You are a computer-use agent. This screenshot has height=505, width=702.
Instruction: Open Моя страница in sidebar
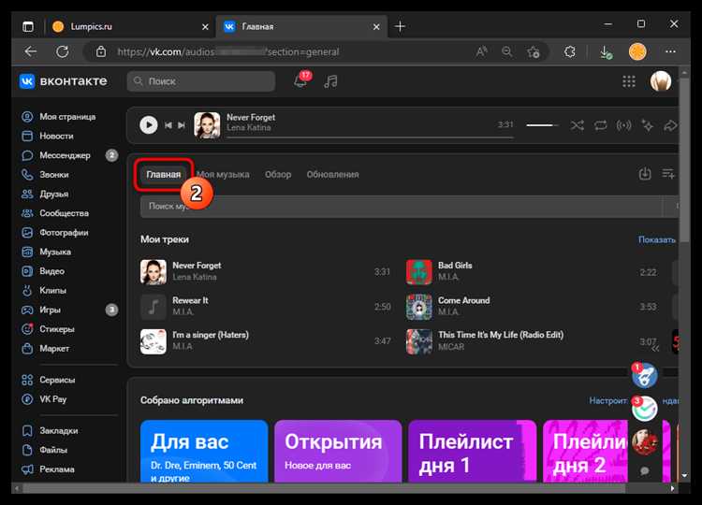point(67,117)
